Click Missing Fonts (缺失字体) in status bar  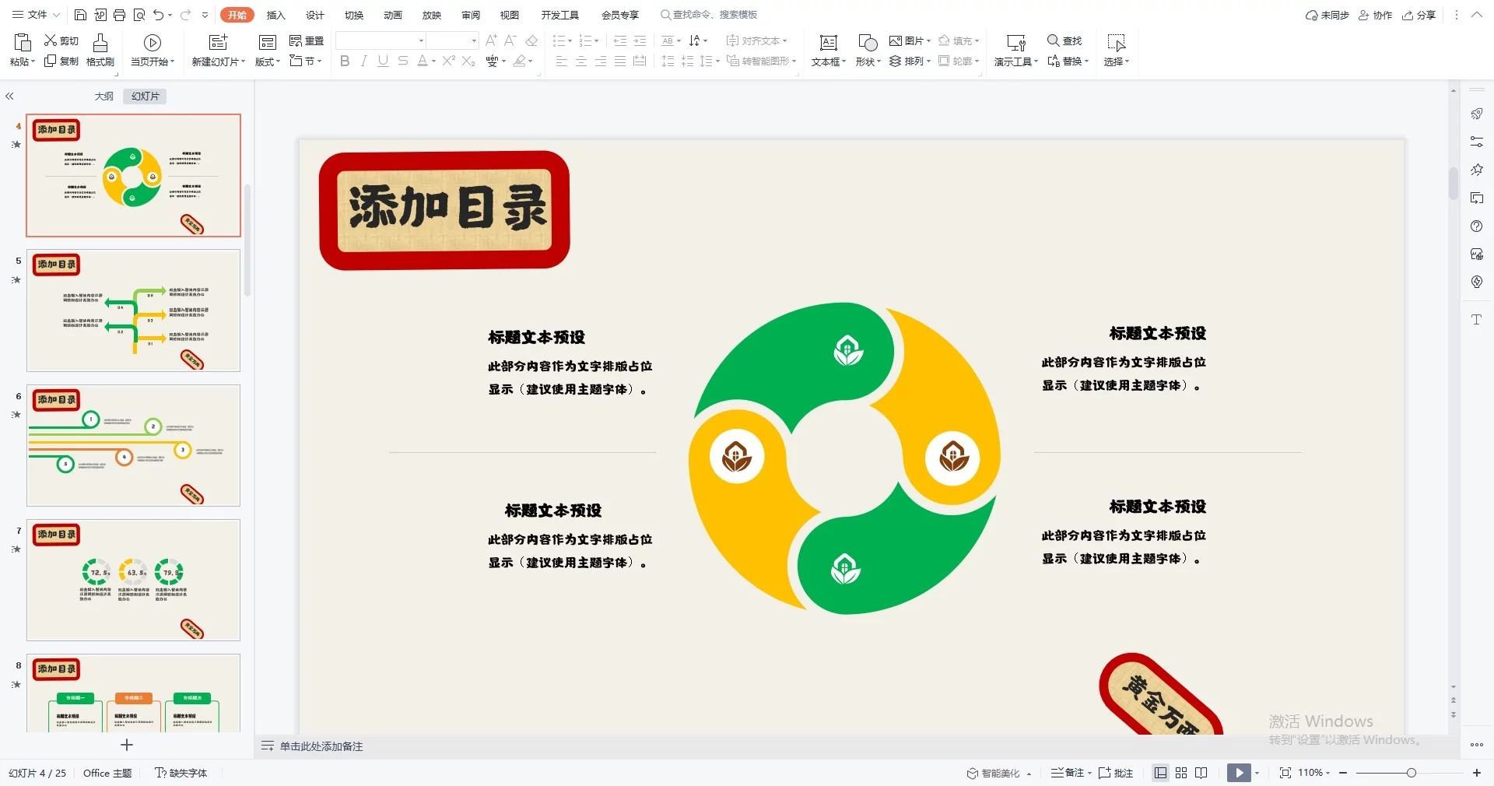click(x=181, y=773)
